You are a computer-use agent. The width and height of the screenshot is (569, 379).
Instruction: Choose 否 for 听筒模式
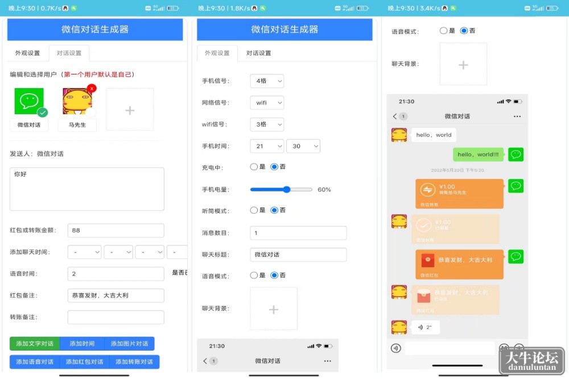[274, 210]
